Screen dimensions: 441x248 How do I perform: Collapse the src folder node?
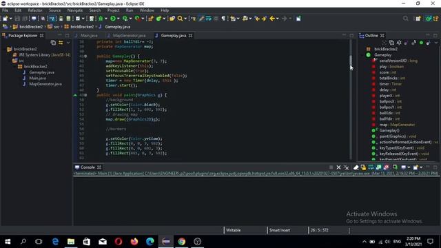[x=10, y=61]
